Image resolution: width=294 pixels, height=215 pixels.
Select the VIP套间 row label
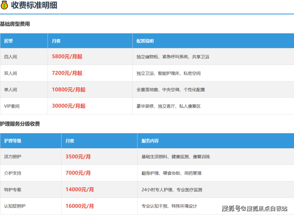click(12, 106)
